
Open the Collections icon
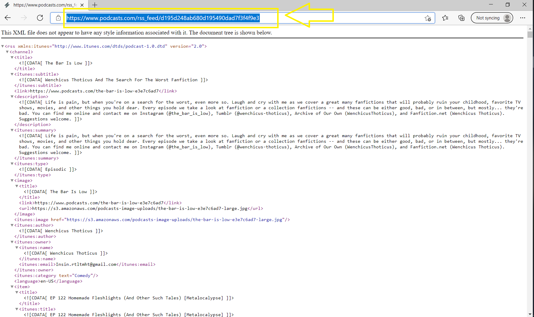click(x=461, y=18)
